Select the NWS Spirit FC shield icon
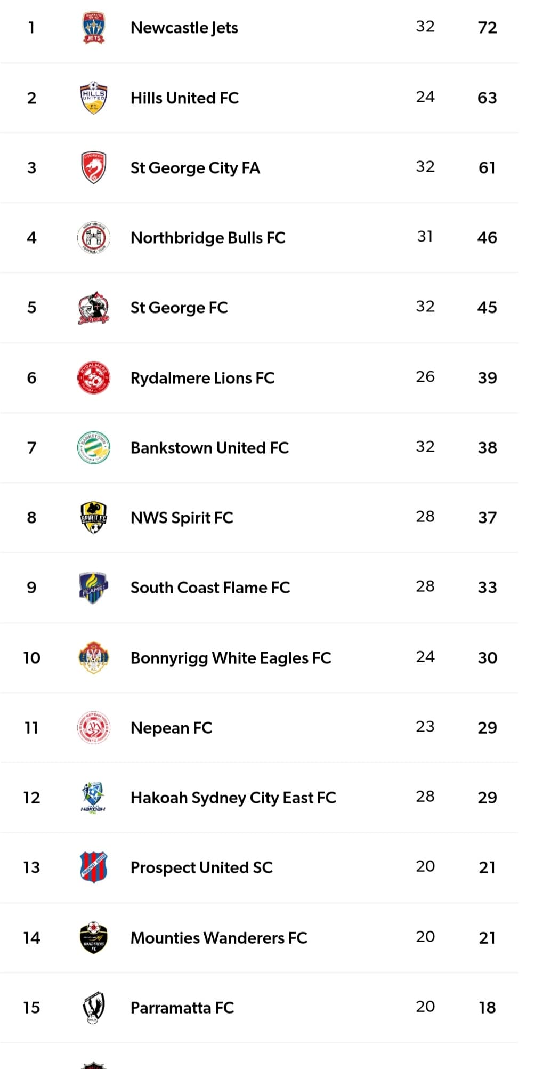Image resolution: width=543 pixels, height=1069 pixels. point(93,518)
